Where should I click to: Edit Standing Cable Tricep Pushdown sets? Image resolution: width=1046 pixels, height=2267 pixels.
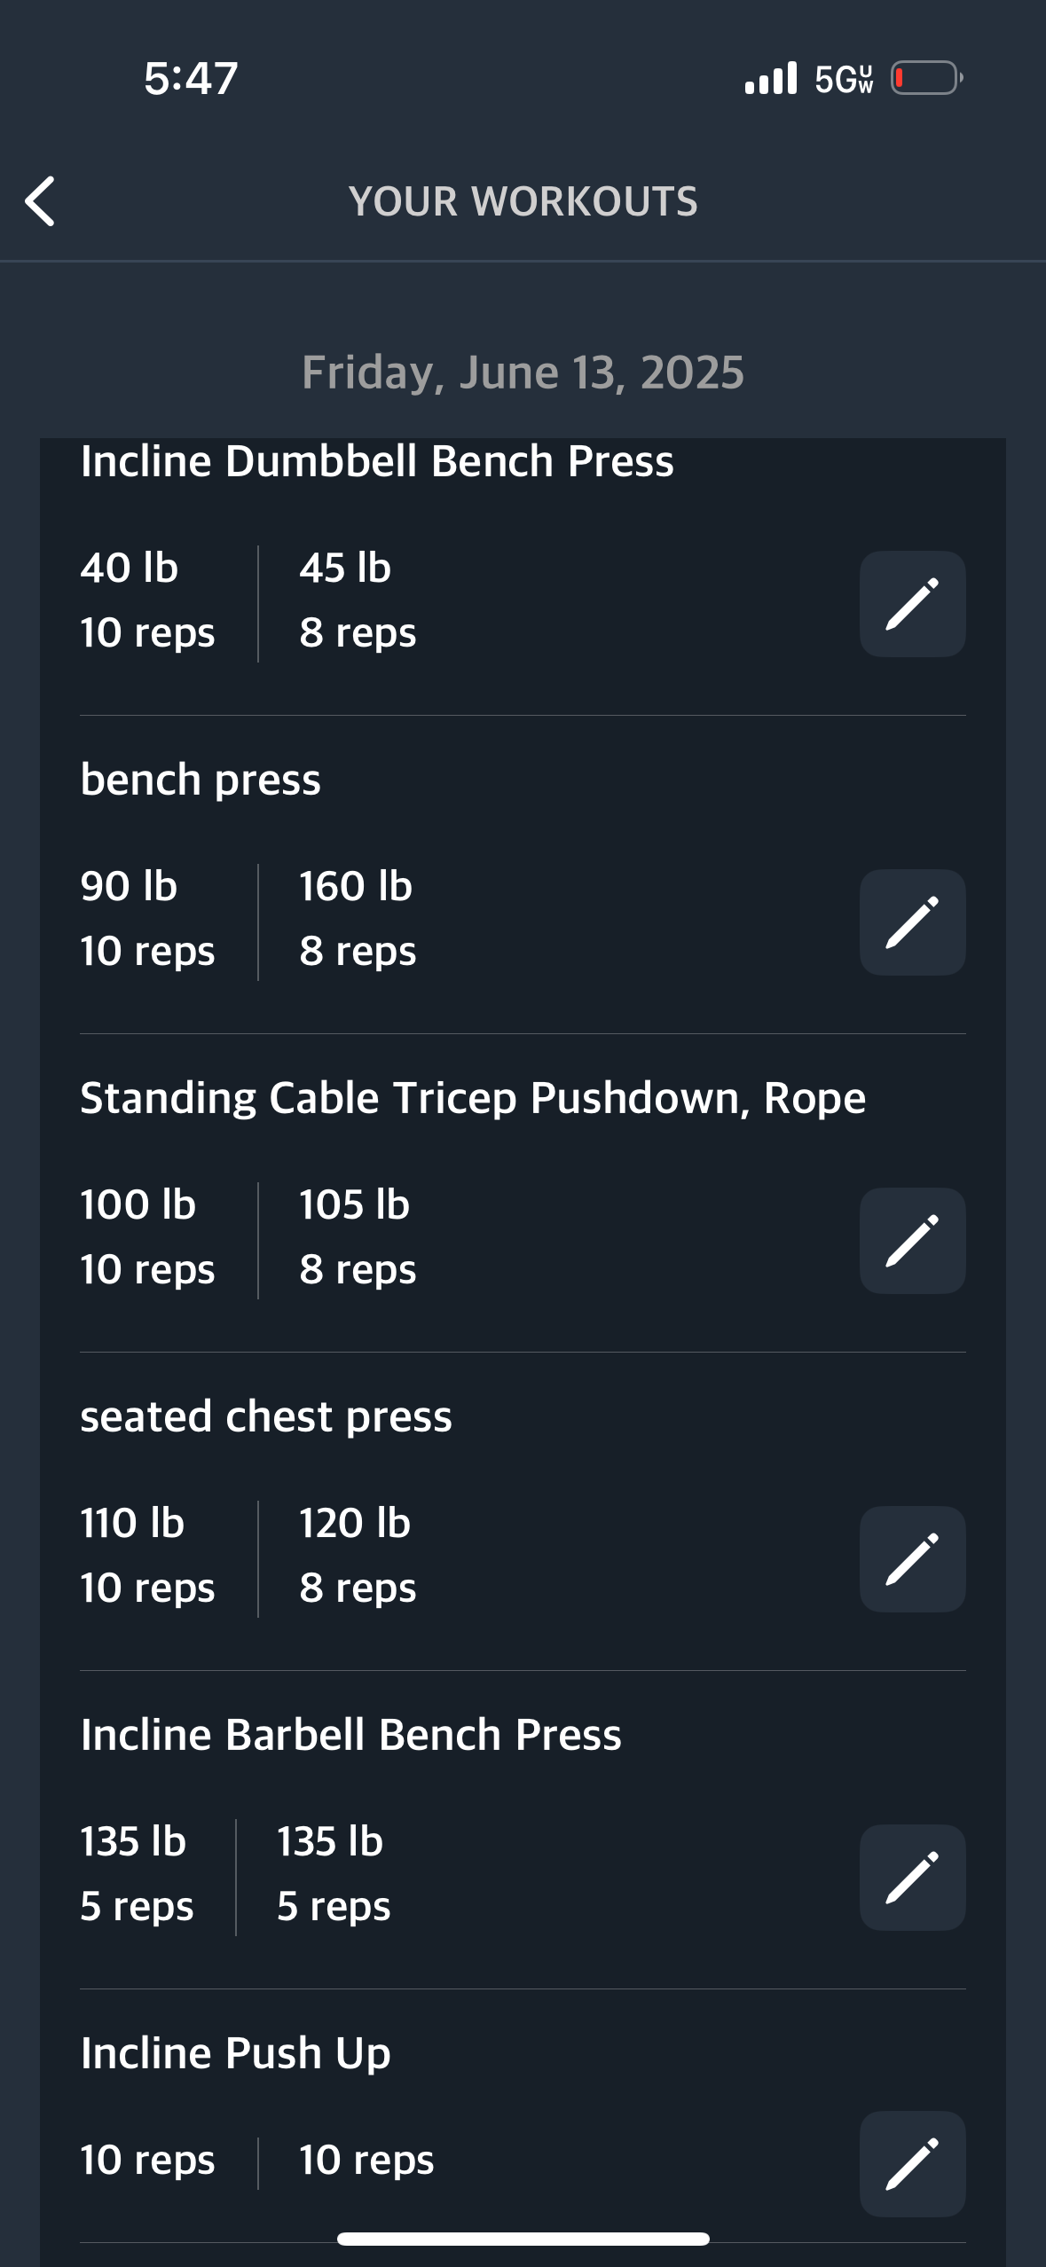click(x=912, y=1241)
